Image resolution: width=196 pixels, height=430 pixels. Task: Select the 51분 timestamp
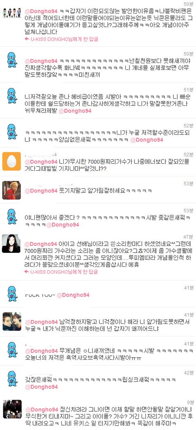pyautogui.click(x=189, y=90)
